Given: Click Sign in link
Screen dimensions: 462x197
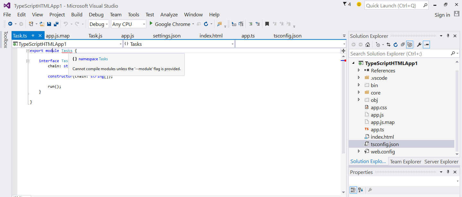Looking at the screenshot, I should pyautogui.click(x=442, y=15).
